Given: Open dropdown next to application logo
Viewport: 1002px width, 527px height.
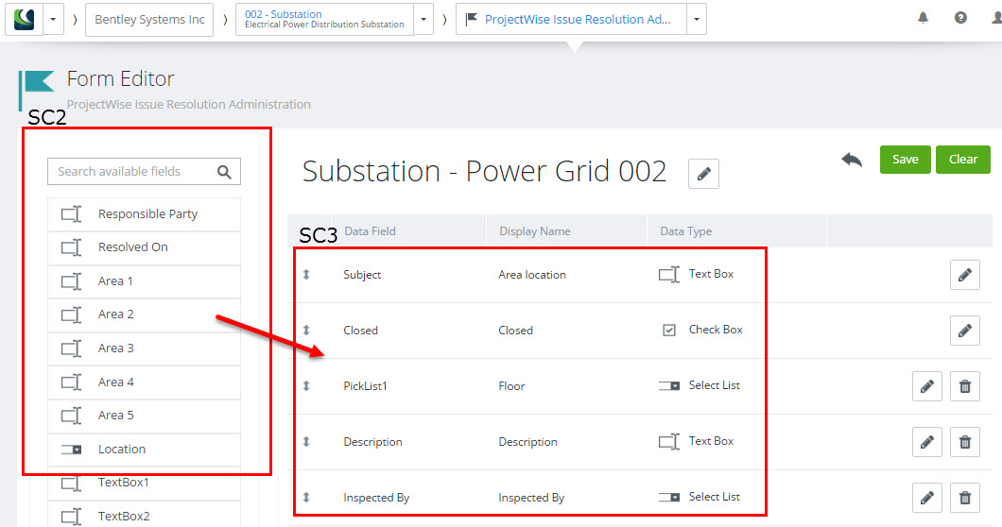Looking at the screenshot, I should point(53,19).
